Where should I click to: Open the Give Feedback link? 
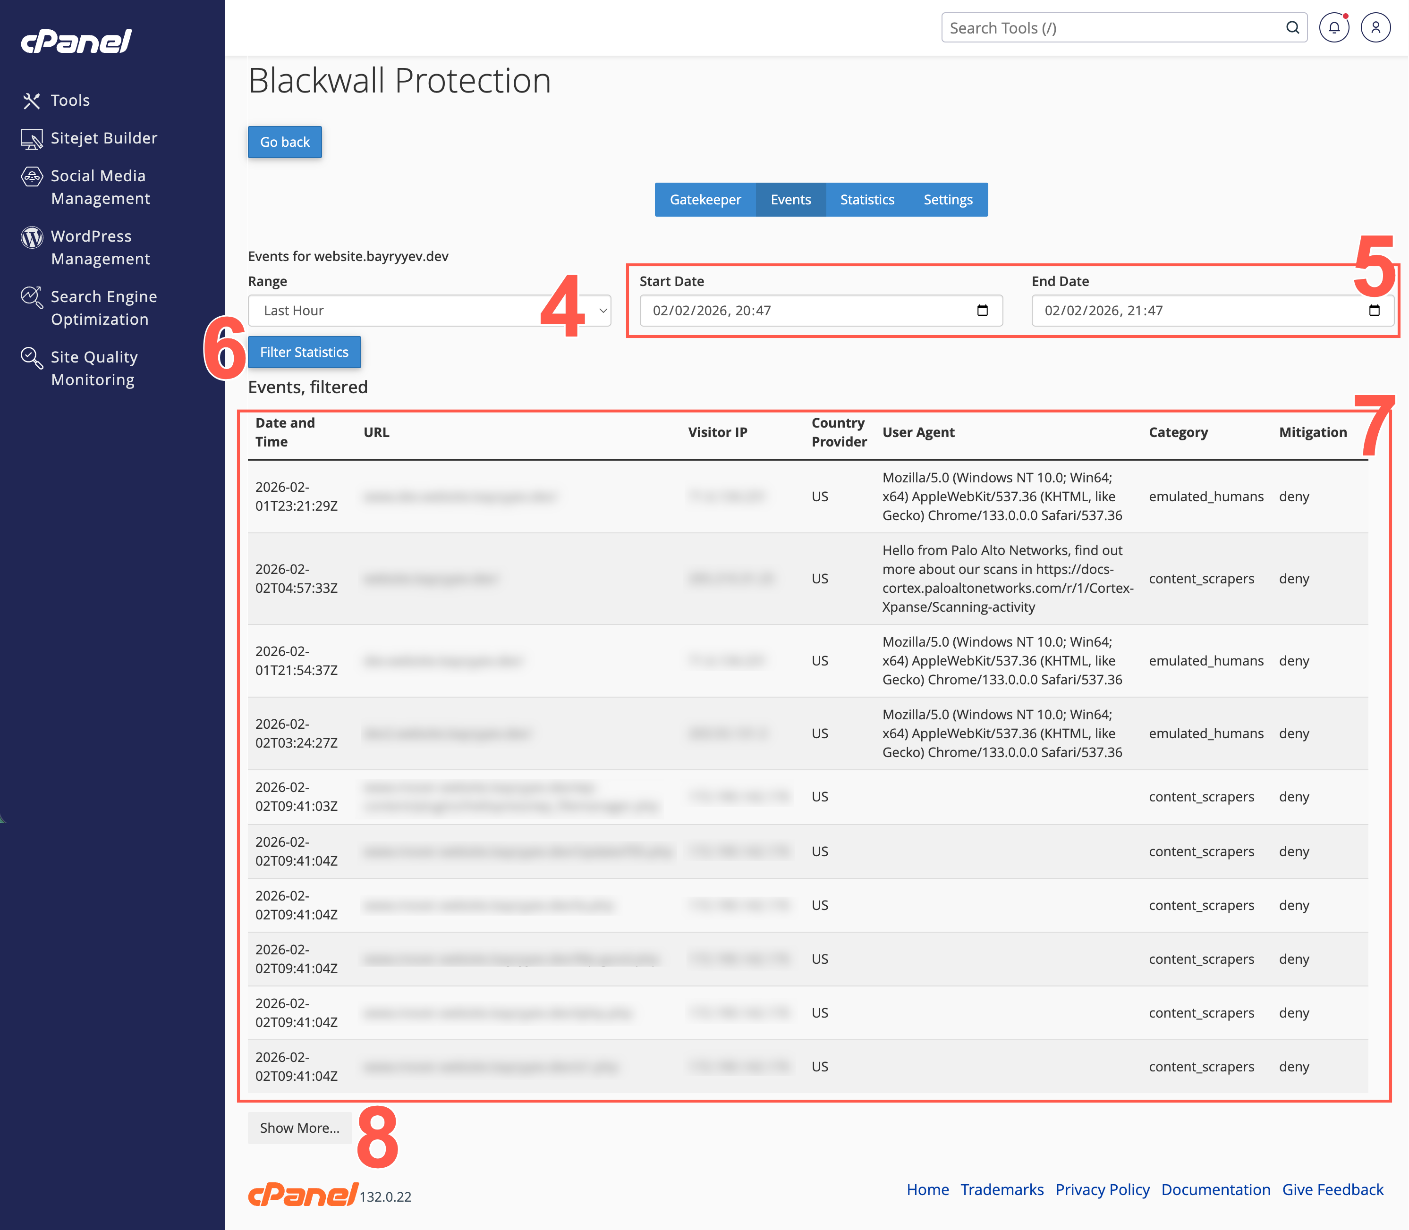pyautogui.click(x=1333, y=1189)
